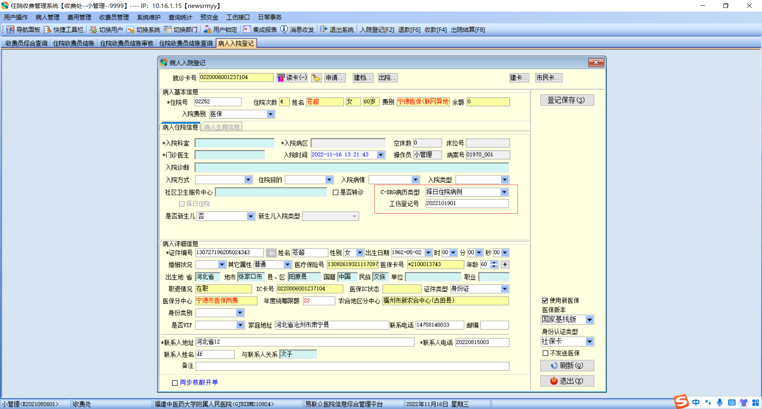Click the 读卡 card reader icon
The height and width of the screenshot is (409, 762).
pyautogui.click(x=281, y=78)
